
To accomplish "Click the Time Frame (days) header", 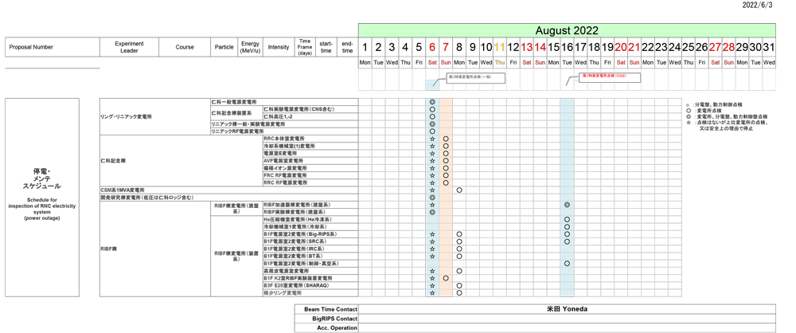I will click(305, 47).
